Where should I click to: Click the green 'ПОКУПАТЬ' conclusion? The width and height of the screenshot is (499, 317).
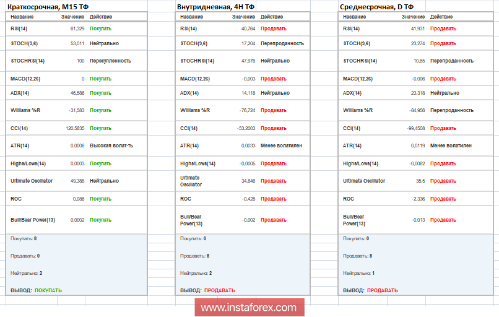(48, 290)
